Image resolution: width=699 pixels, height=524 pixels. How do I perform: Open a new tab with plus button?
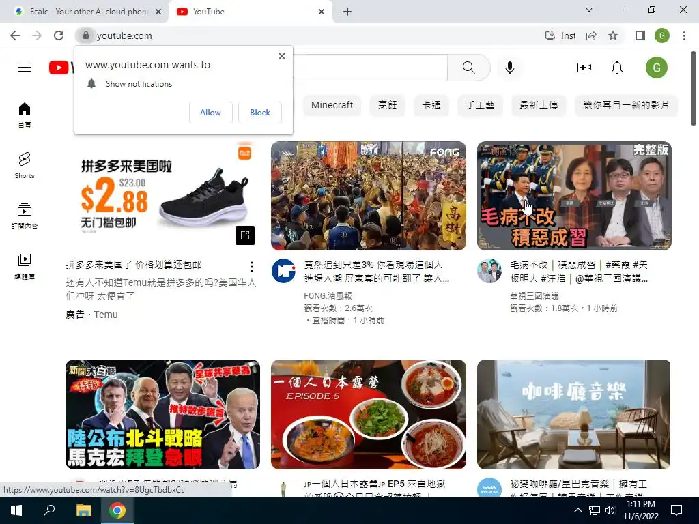[x=347, y=12]
